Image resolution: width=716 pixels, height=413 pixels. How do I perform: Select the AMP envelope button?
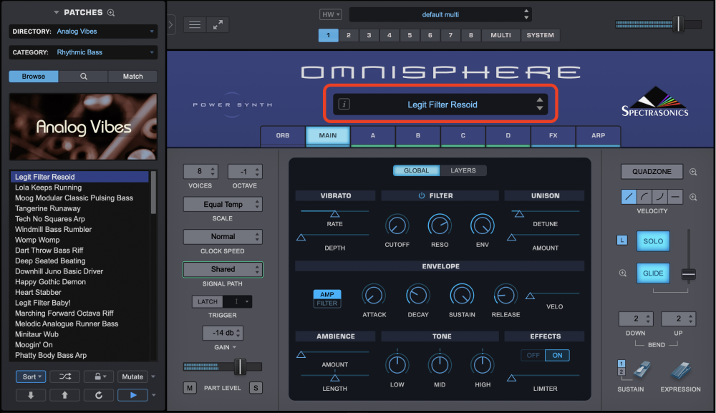tap(327, 294)
